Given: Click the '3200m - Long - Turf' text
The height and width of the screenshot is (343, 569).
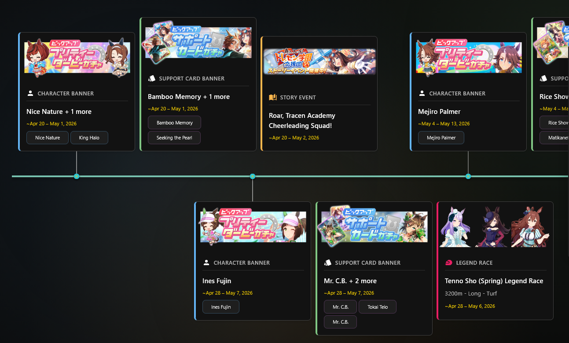Looking at the screenshot, I should [471, 293].
